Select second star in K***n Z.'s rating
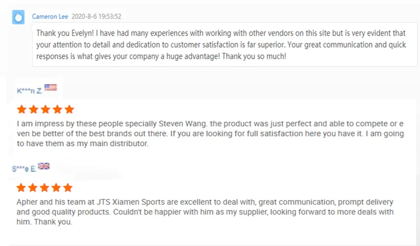420x246 pixels. [x=34, y=110]
